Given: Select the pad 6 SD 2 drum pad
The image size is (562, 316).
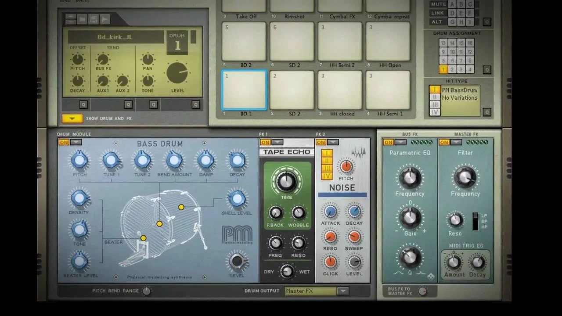Looking at the screenshot, I should [x=292, y=41].
